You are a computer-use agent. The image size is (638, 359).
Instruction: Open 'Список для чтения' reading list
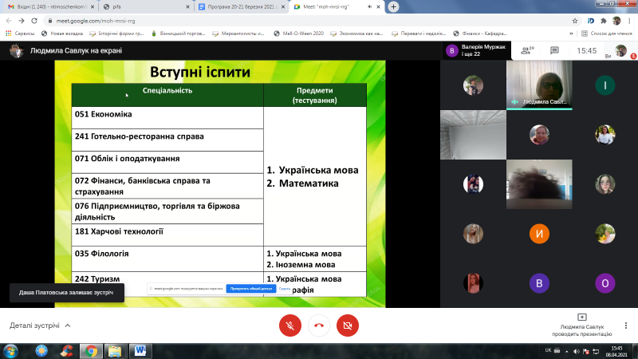[607, 34]
